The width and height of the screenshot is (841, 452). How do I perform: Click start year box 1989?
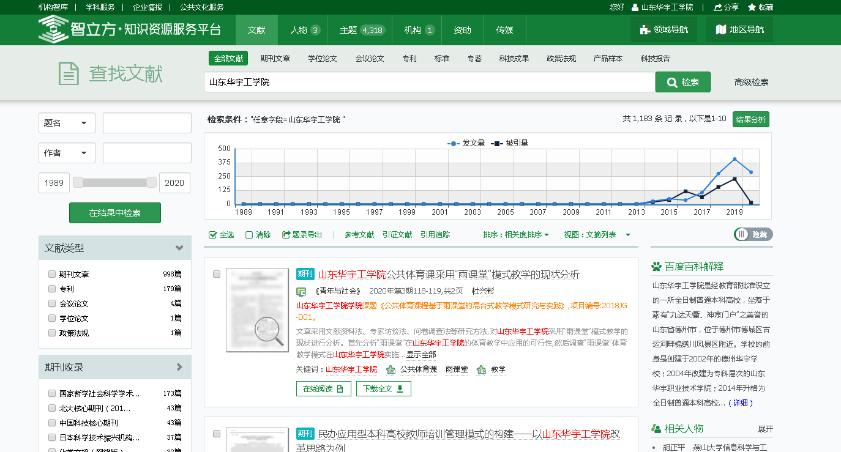(x=54, y=183)
